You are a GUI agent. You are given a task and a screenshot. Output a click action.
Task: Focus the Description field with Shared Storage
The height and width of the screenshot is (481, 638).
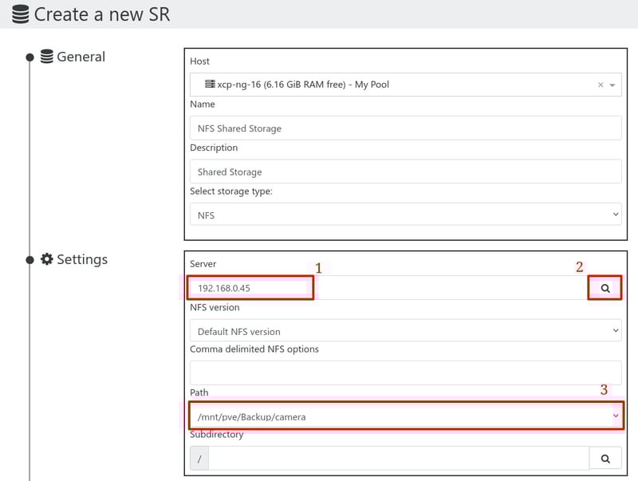(405, 172)
